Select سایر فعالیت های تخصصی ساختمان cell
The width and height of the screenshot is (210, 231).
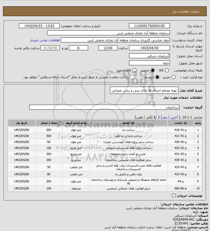pyautogui.click(x=128, y=160)
